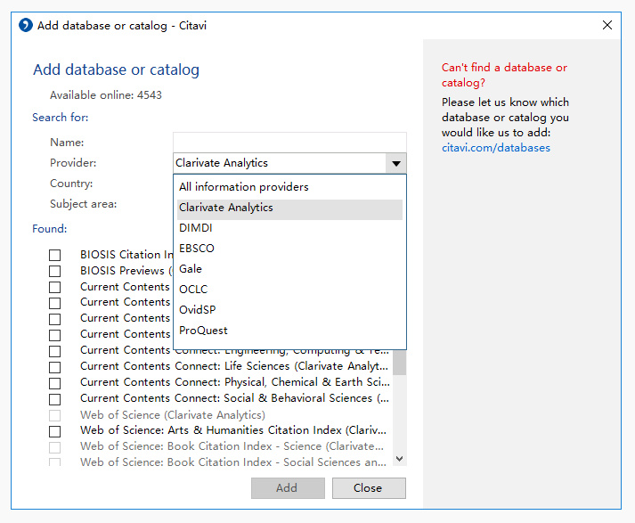Viewport: 635px width, 523px height.
Task: Tick the BIOSIS Previews checkbox
Action: 55,272
